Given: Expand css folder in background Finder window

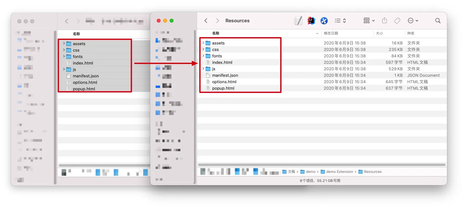Looking at the screenshot, I should (x=64, y=50).
